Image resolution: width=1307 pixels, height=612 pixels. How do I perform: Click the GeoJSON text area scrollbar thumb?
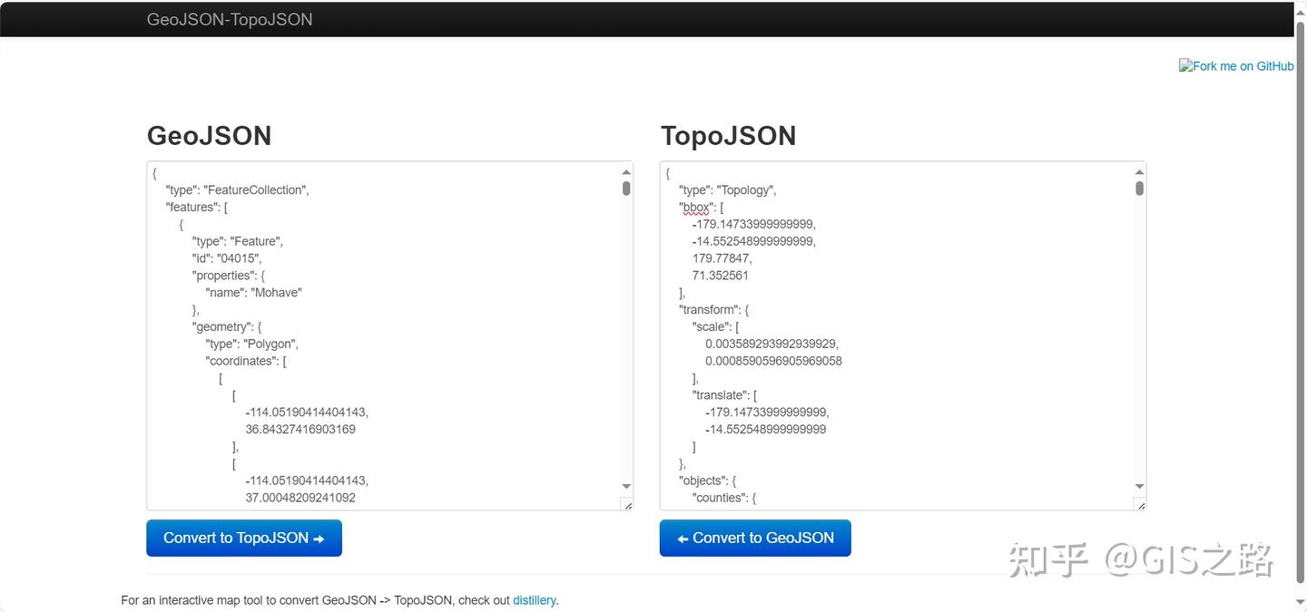[625, 189]
